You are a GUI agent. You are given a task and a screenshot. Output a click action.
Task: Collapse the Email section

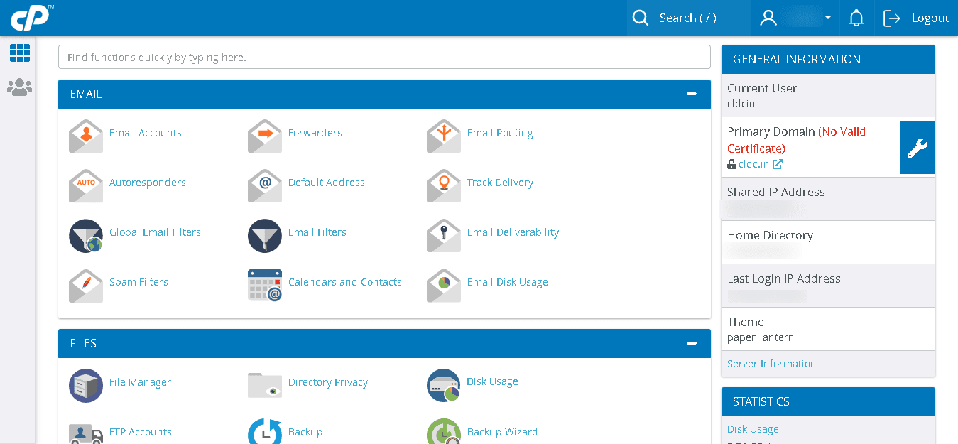pos(692,94)
